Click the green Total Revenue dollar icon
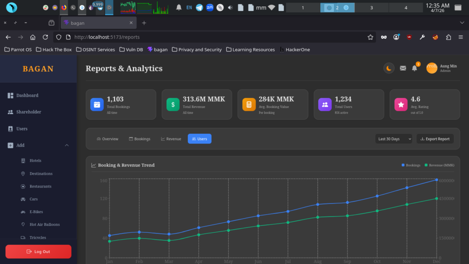Screen dimensions: 469x264 click(173, 104)
